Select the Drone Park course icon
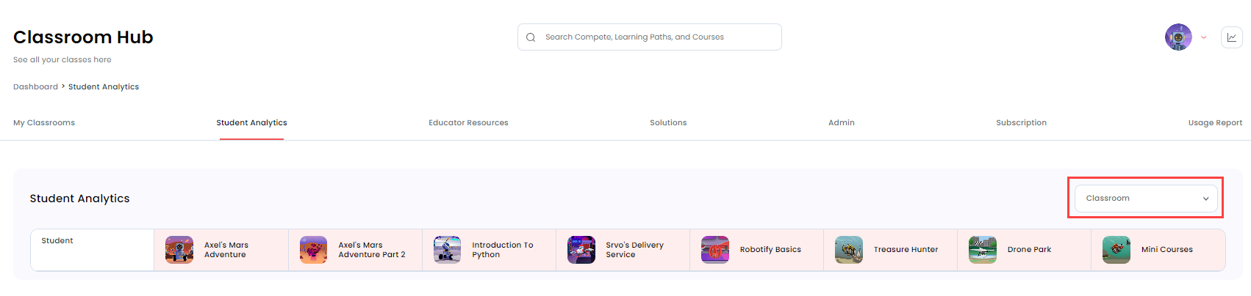This screenshot has height=296, width=1251. 982,250
